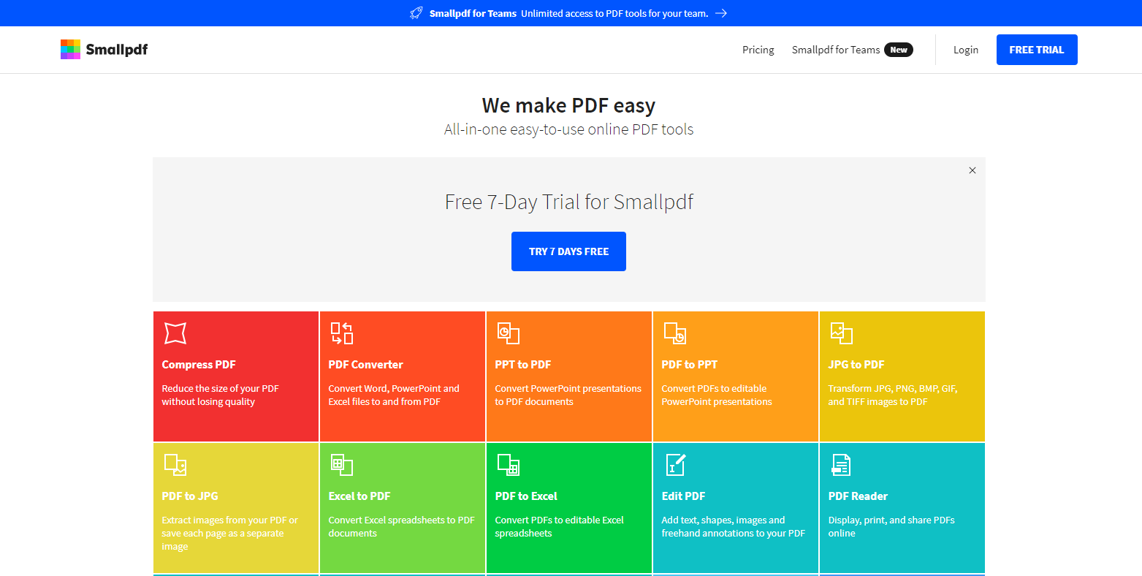1142x576 pixels.
Task: Launch the PDF Reader title
Action: 858,496
